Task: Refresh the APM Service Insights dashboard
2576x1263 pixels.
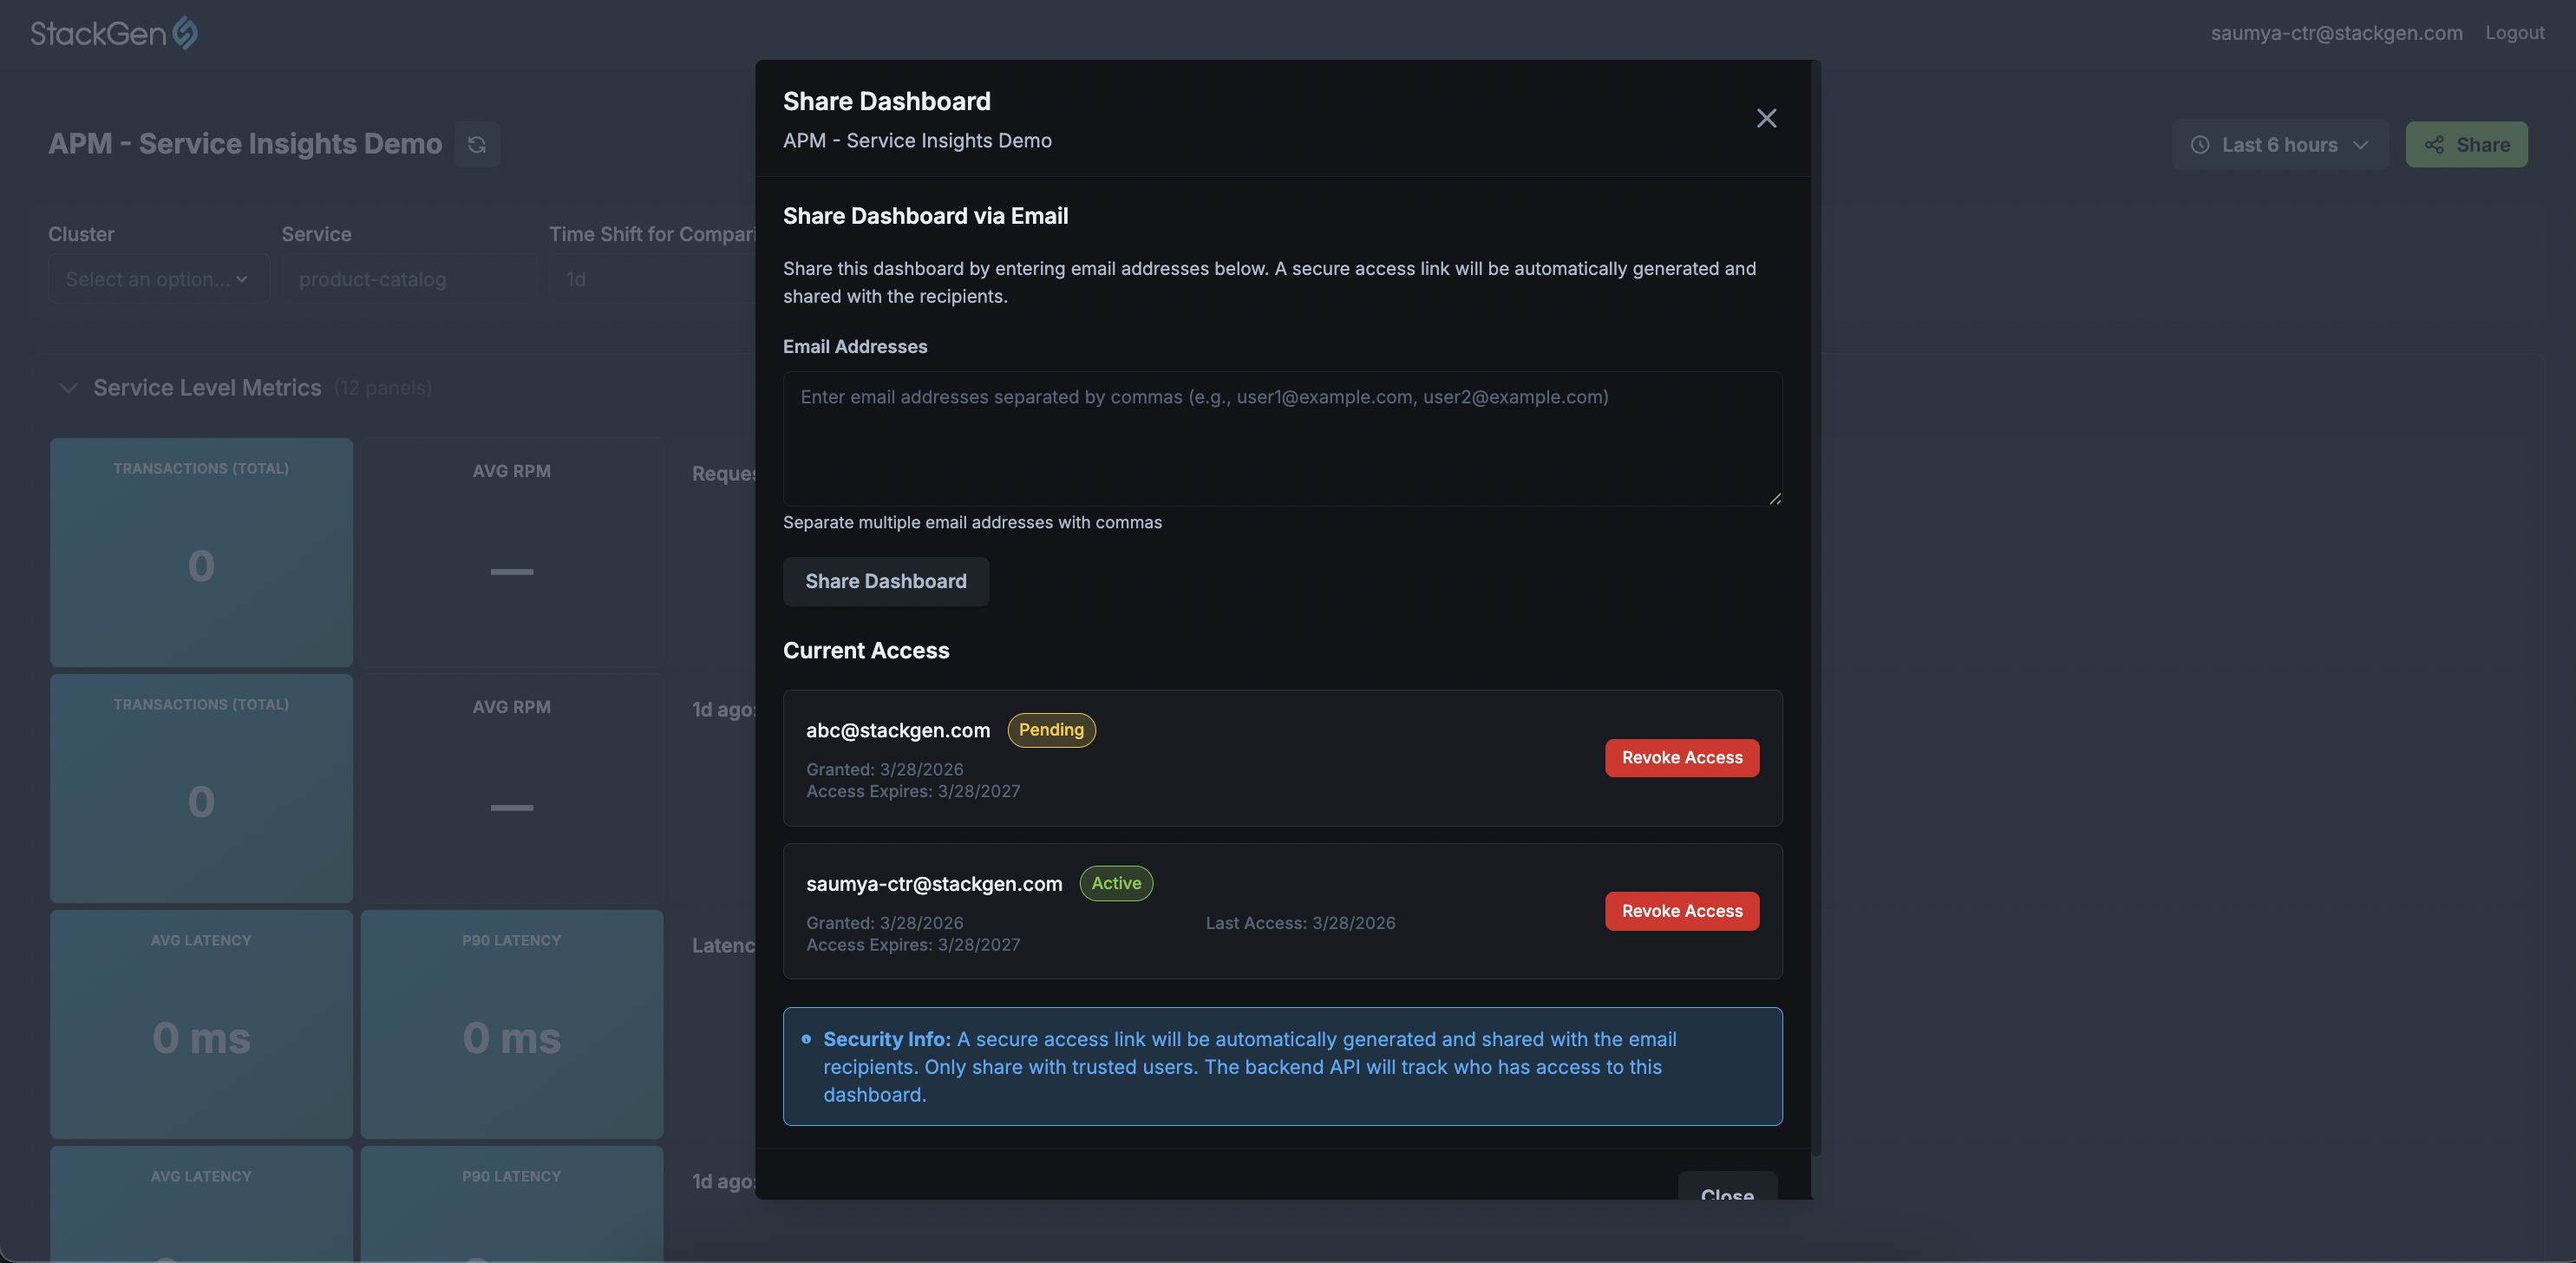Action: click(477, 144)
